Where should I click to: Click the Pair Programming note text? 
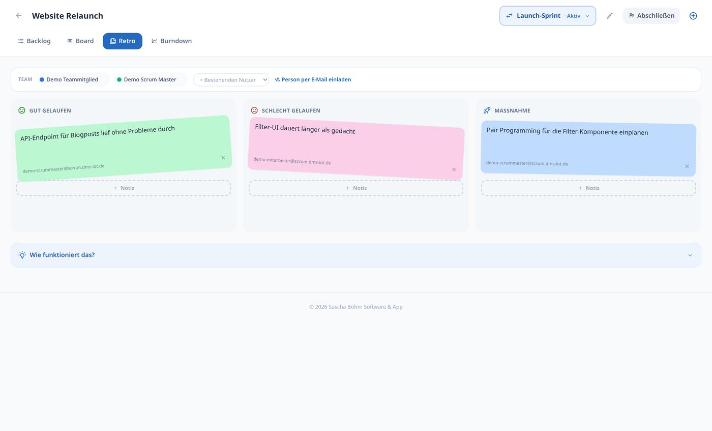point(568,131)
